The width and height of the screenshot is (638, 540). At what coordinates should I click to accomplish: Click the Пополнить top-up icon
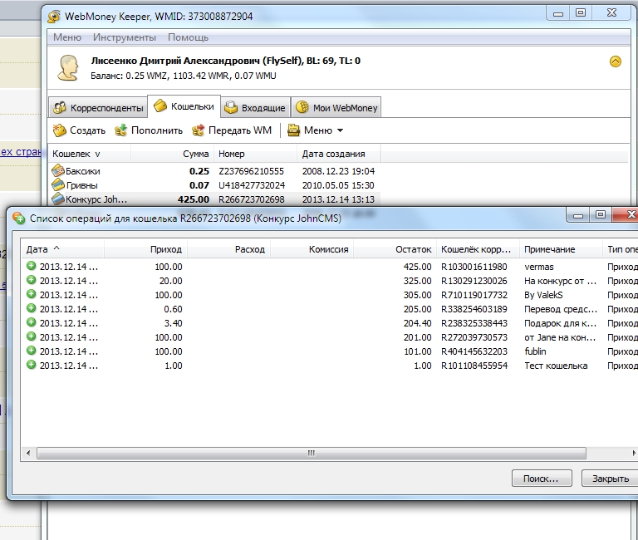(x=120, y=130)
